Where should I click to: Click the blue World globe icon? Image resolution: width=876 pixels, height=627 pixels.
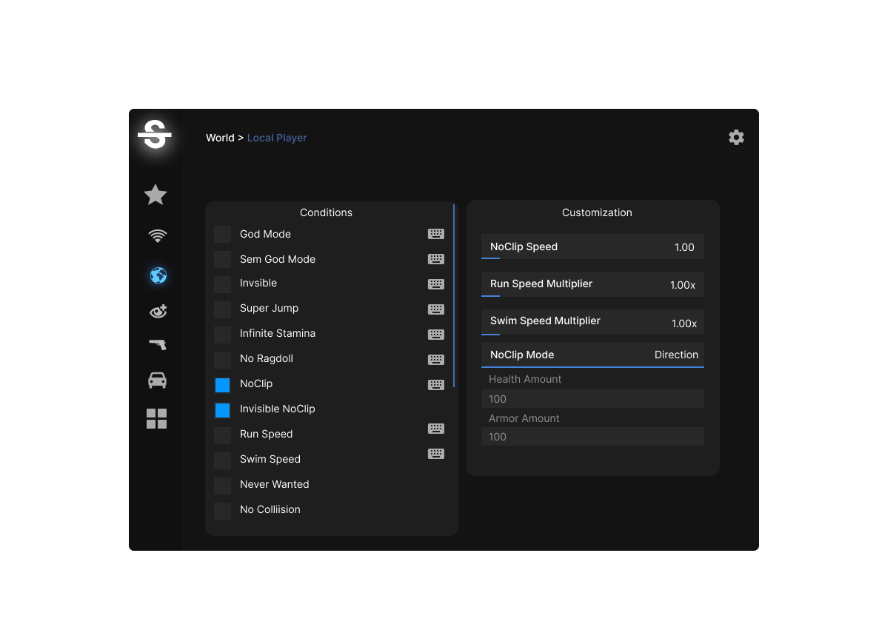(157, 275)
